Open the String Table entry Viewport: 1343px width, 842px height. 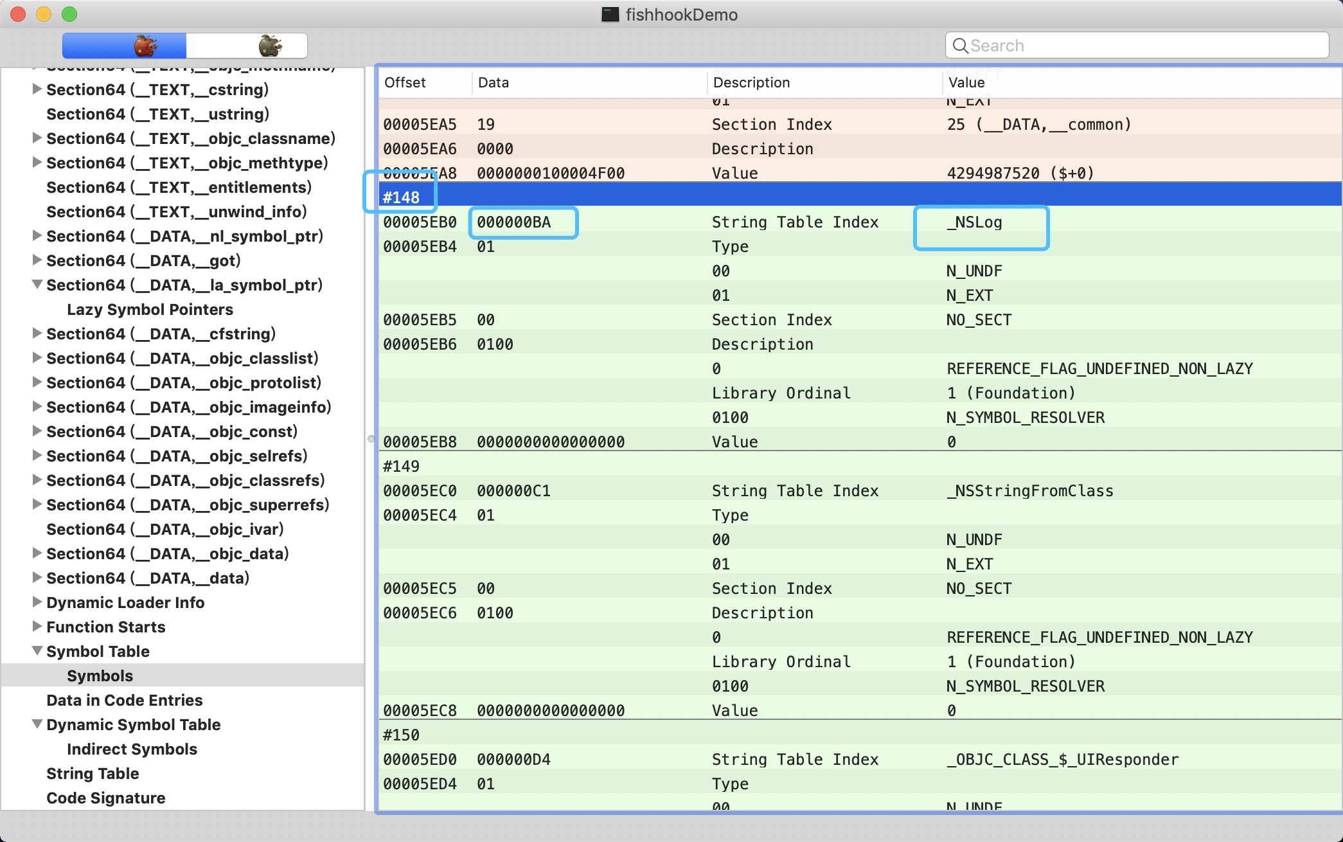pos(93,773)
